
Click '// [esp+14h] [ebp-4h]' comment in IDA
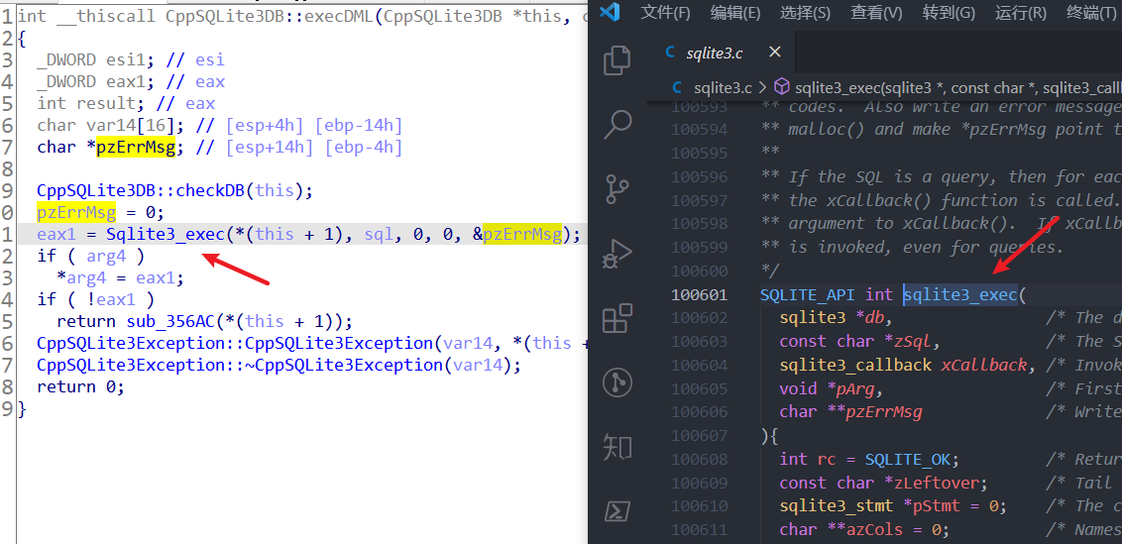click(299, 148)
